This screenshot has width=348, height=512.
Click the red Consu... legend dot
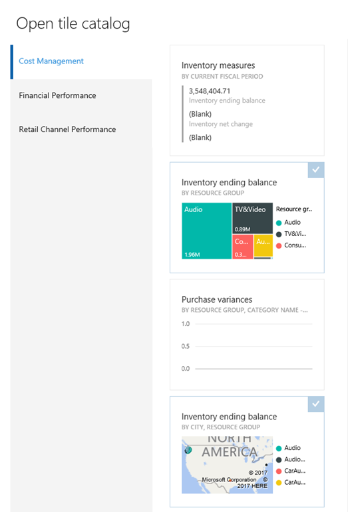279,246
